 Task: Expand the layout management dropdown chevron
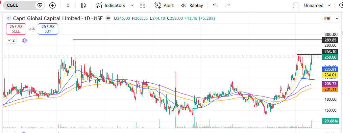pyautogui.click(x=329, y=6)
